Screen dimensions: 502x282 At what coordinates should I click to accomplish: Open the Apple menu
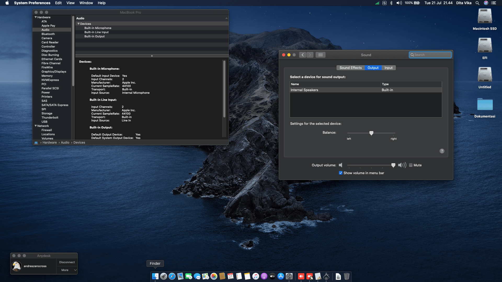pyautogui.click(x=7, y=3)
